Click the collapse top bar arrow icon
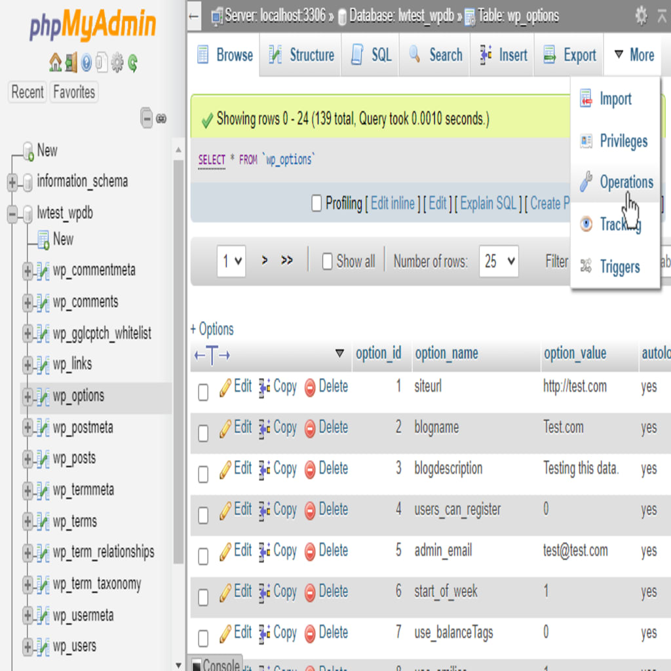 [662, 16]
